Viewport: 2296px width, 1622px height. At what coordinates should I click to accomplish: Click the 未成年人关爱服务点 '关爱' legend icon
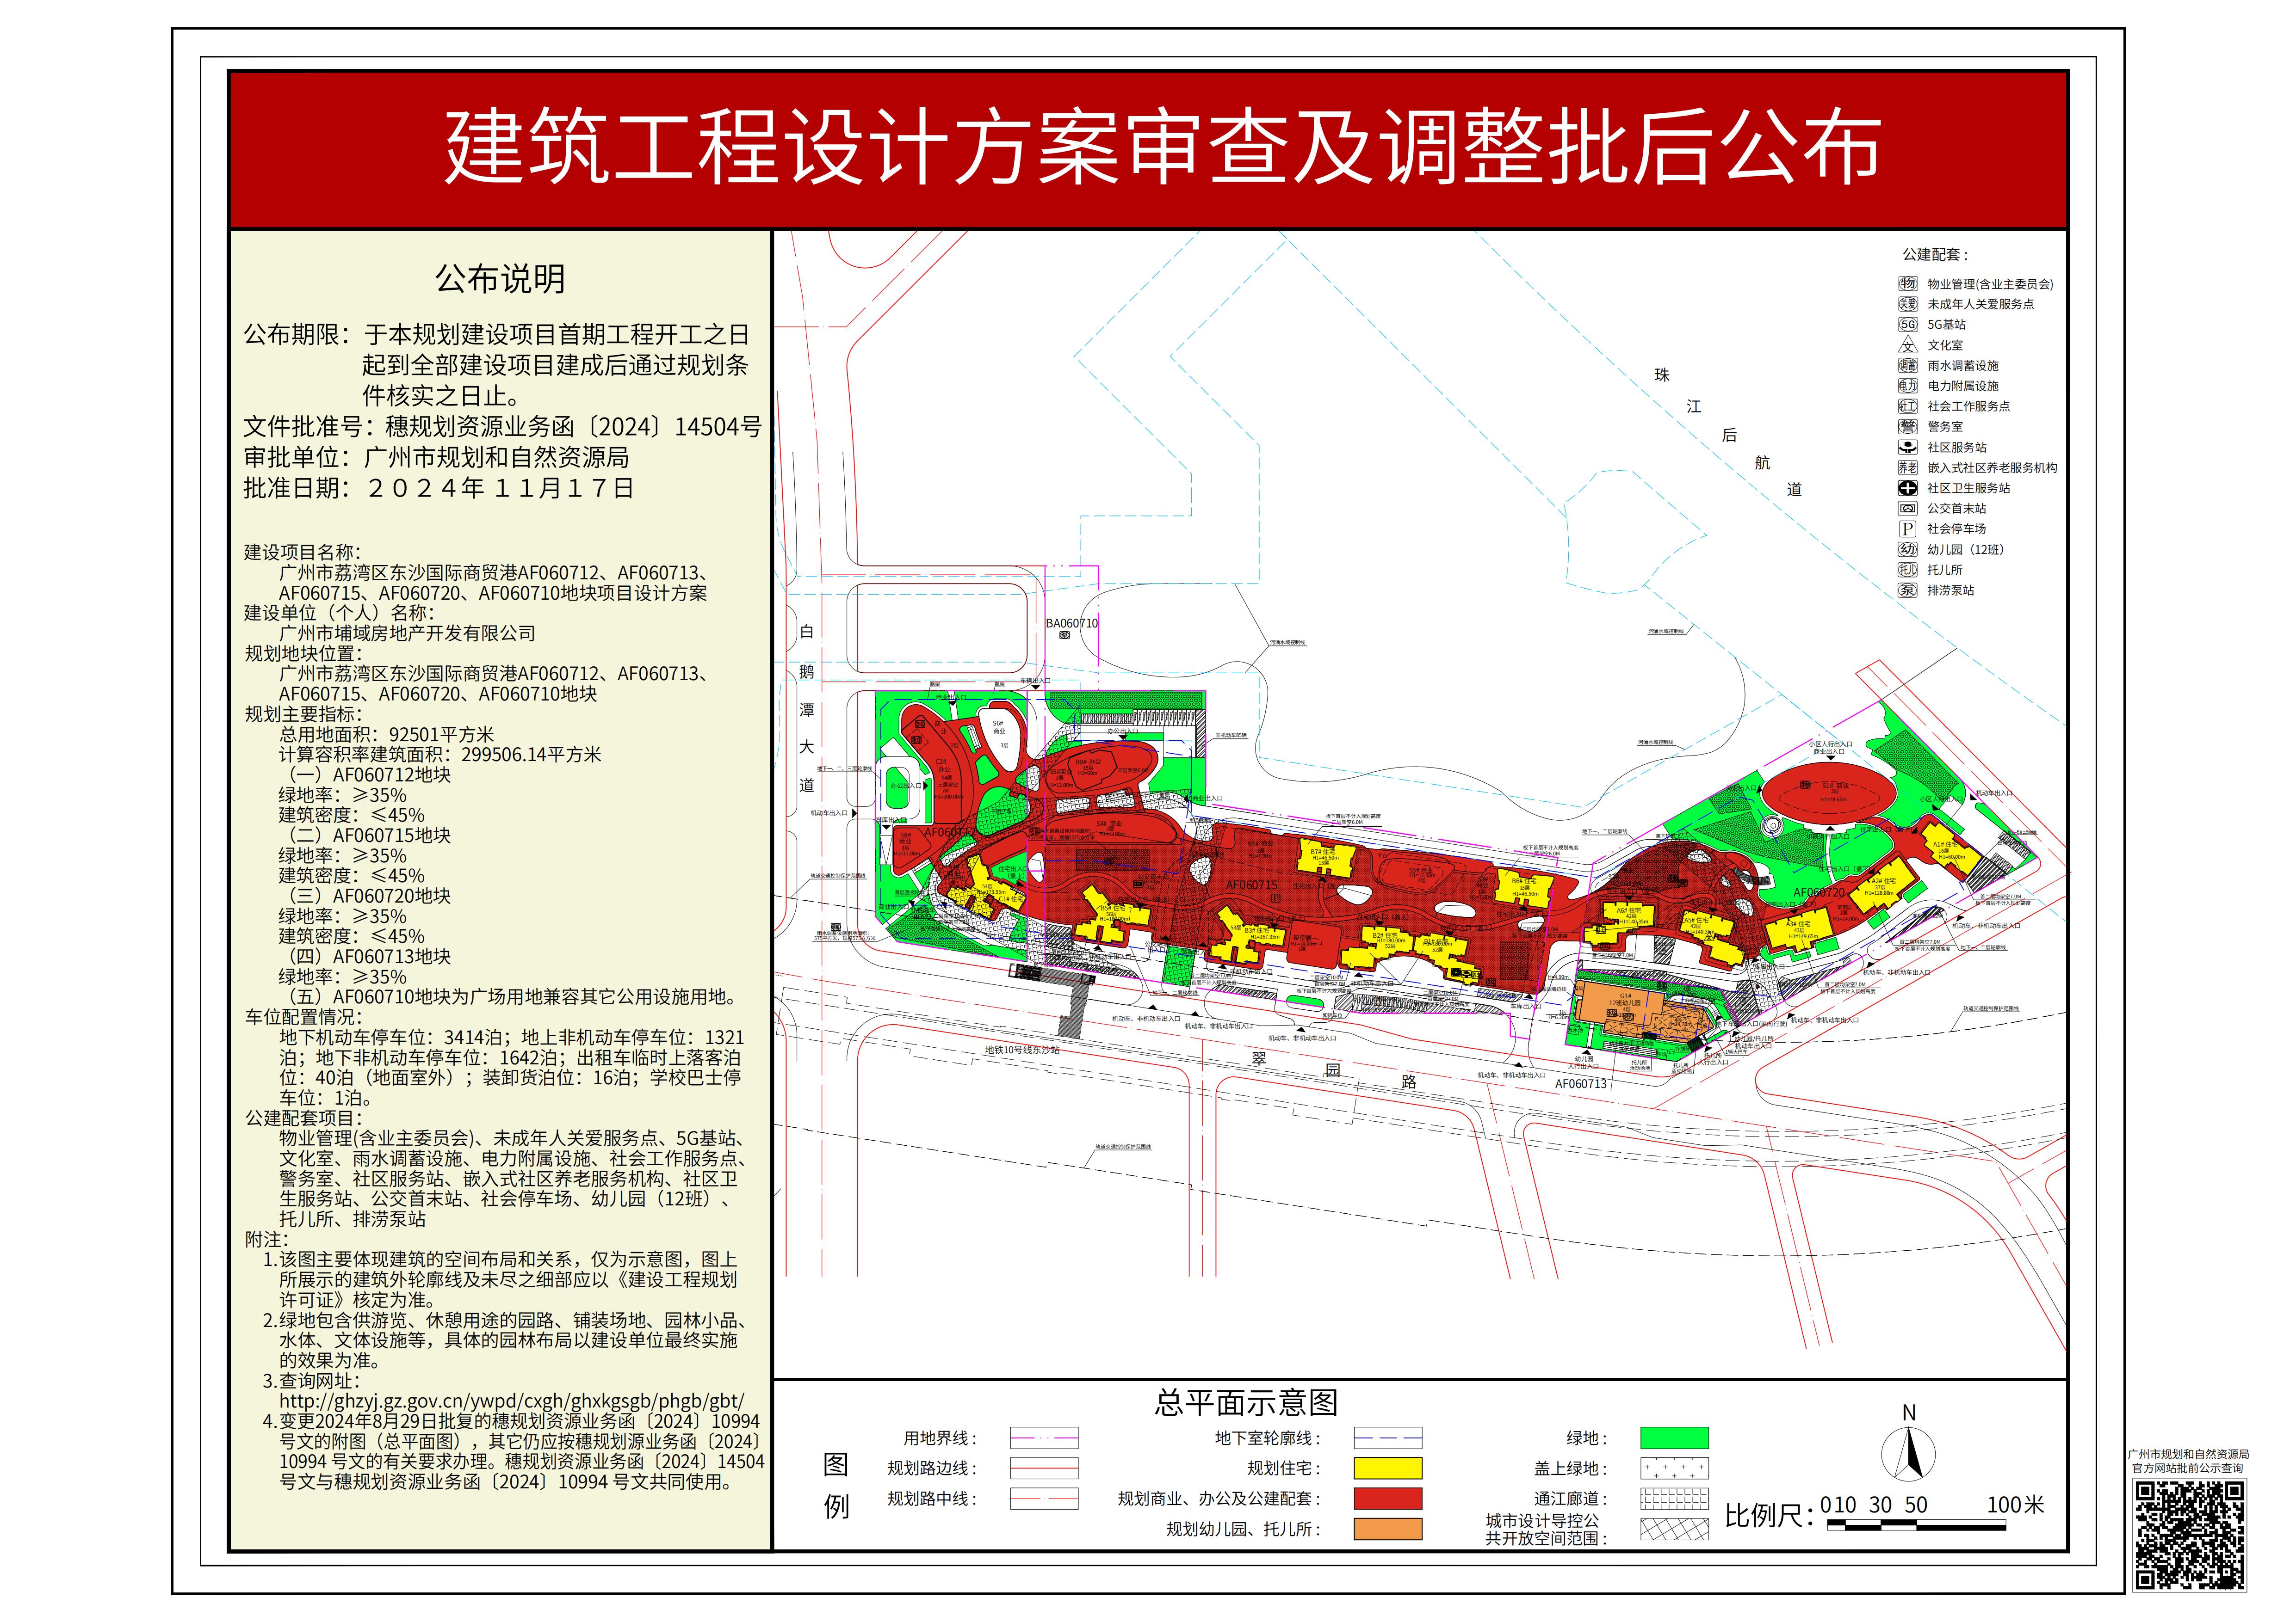(x=1908, y=304)
